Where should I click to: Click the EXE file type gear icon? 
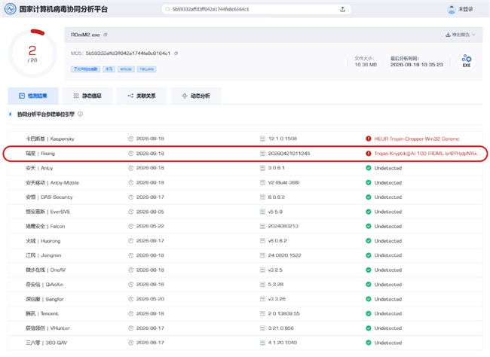[x=467, y=60]
